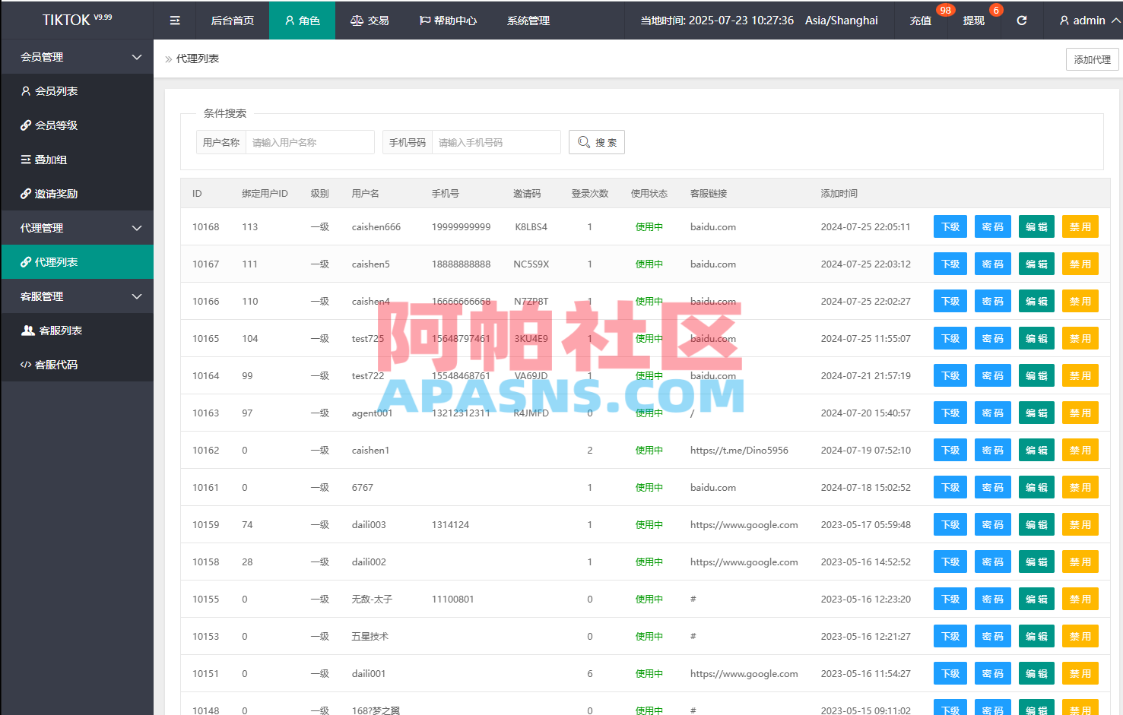
Task: Open 客服代码 in the sidebar
Action: pos(77,365)
